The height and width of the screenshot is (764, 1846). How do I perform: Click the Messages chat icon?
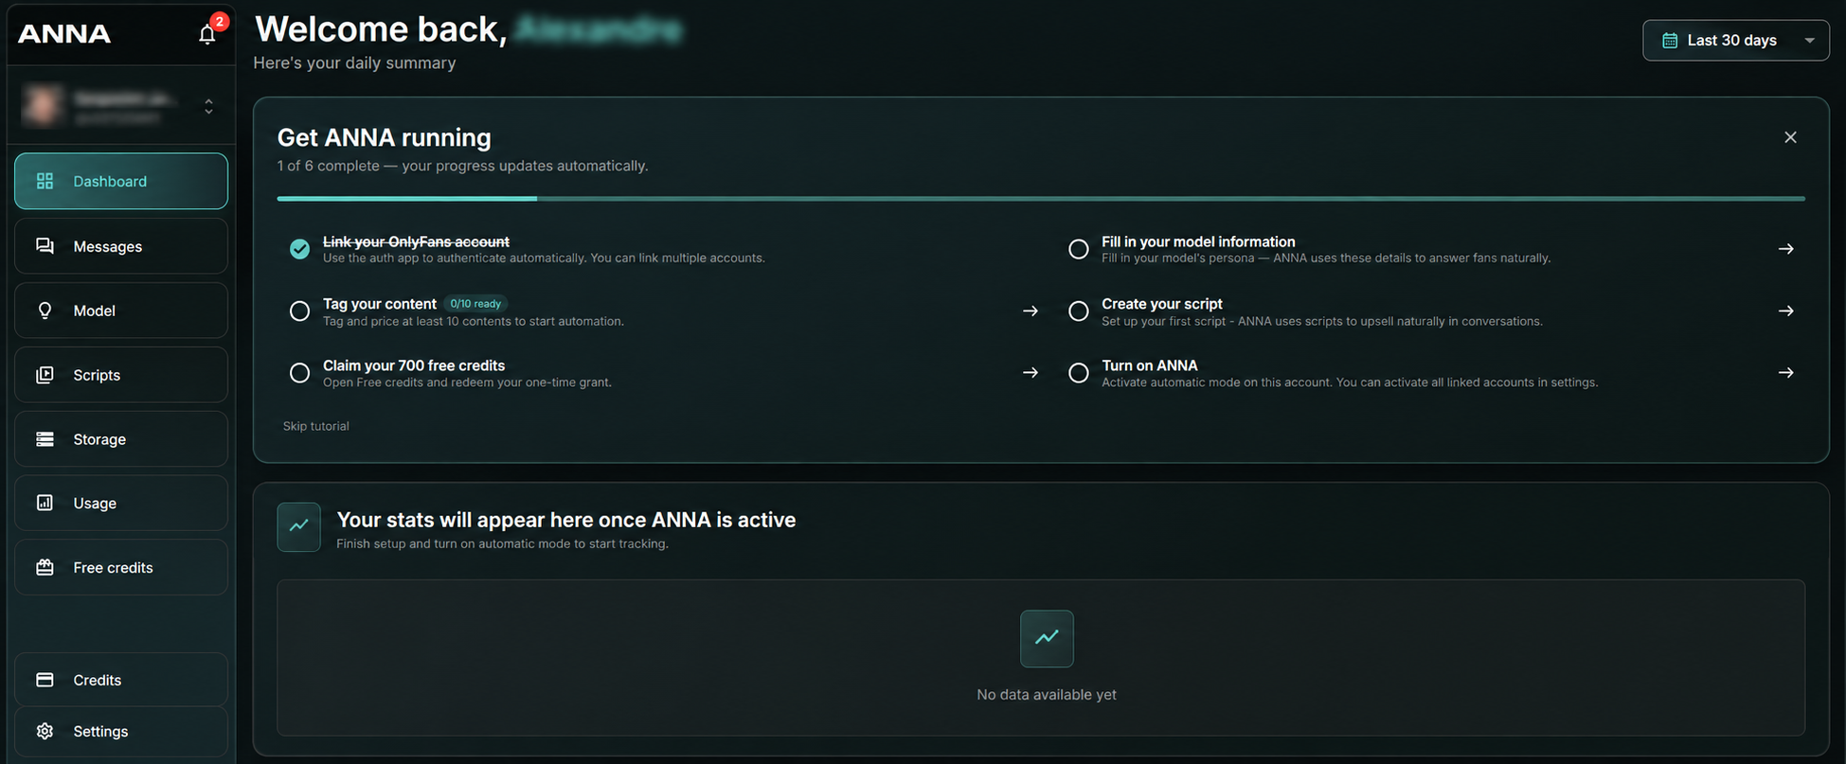(45, 246)
